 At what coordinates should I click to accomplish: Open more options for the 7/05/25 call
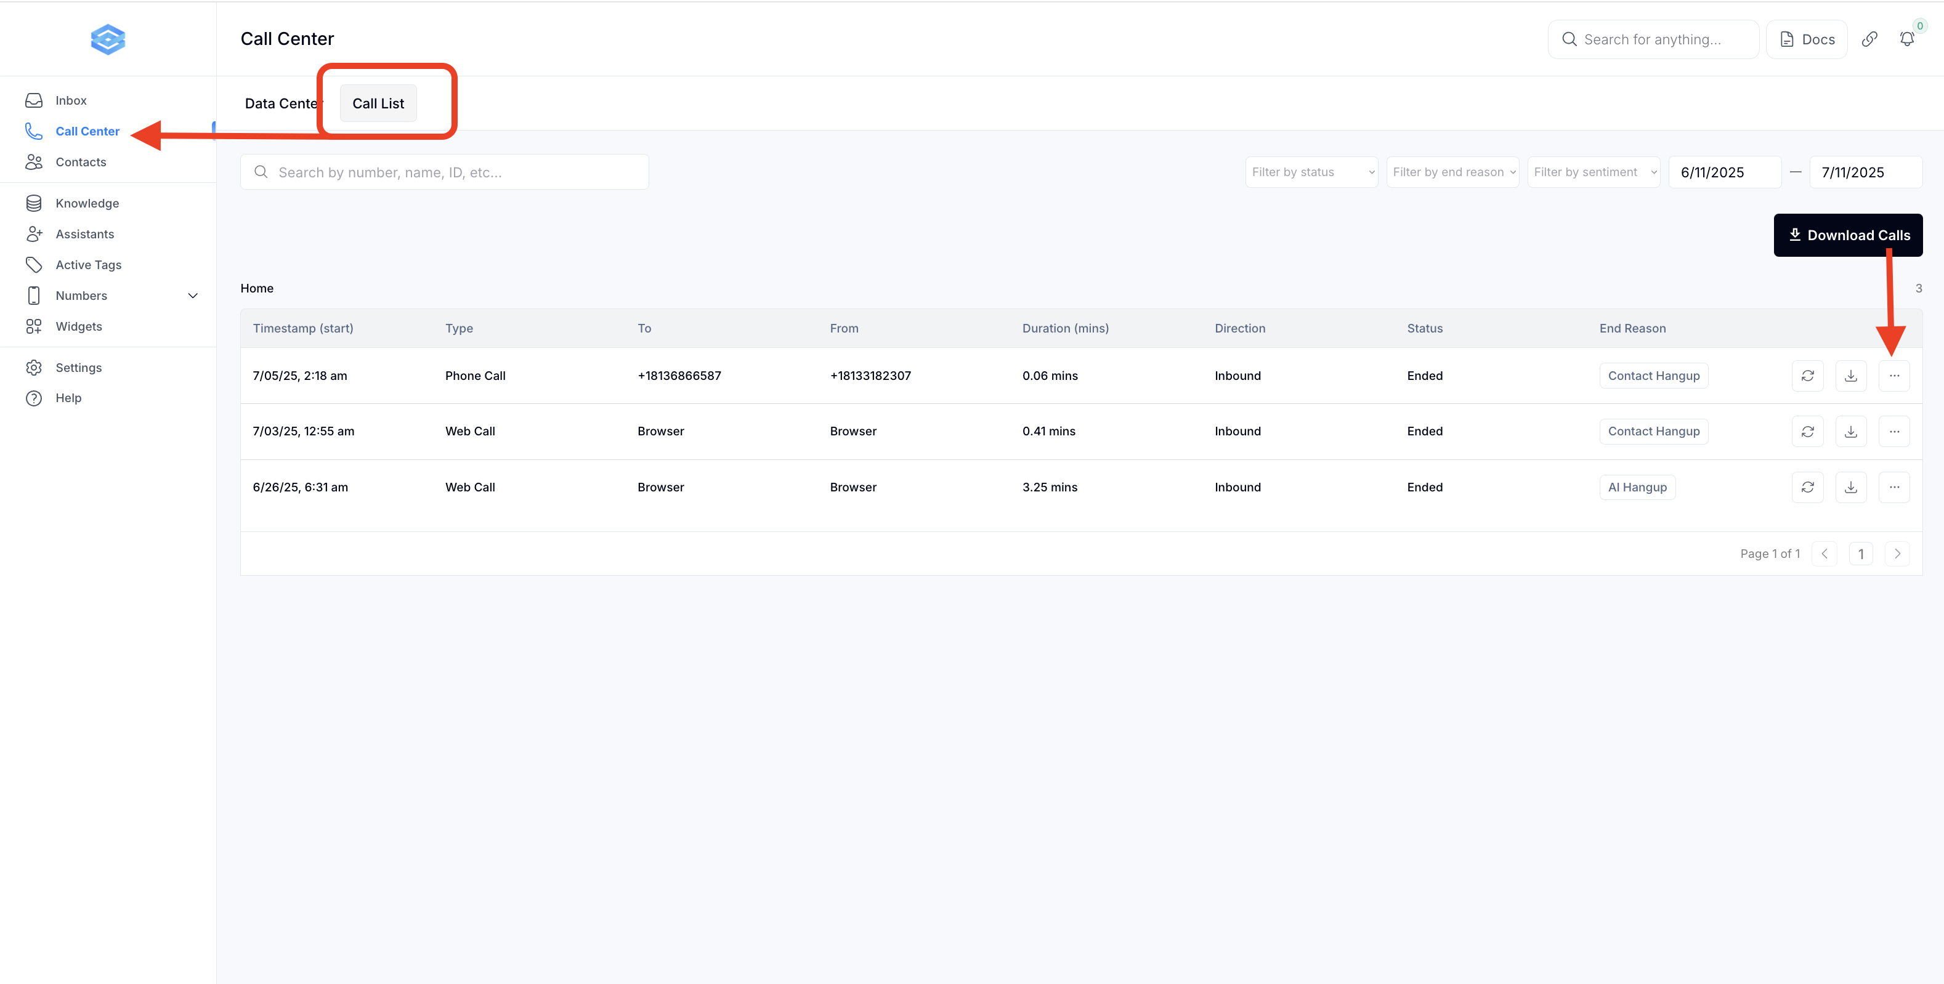1893,376
